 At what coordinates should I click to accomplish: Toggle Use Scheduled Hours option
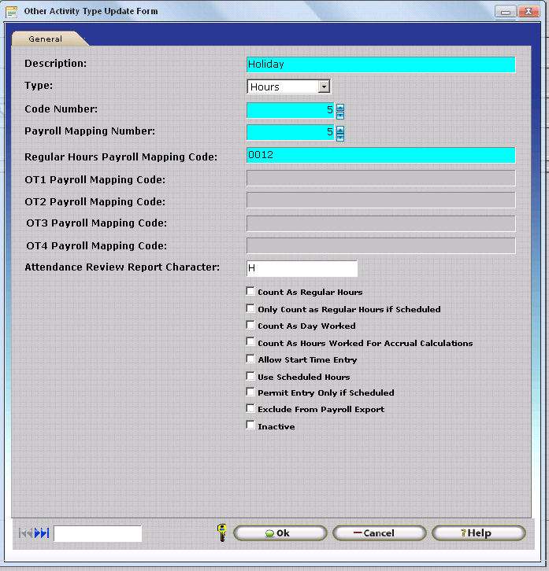click(250, 377)
